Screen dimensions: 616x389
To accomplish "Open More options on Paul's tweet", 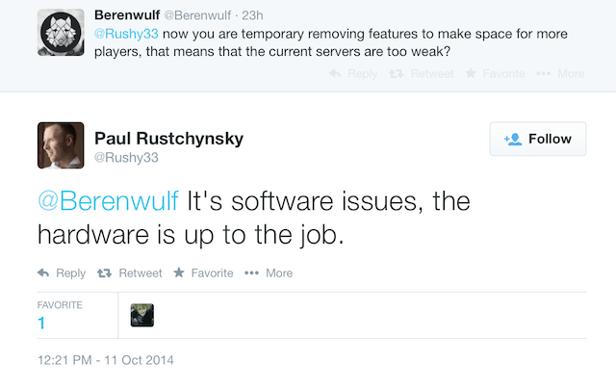I will [269, 273].
